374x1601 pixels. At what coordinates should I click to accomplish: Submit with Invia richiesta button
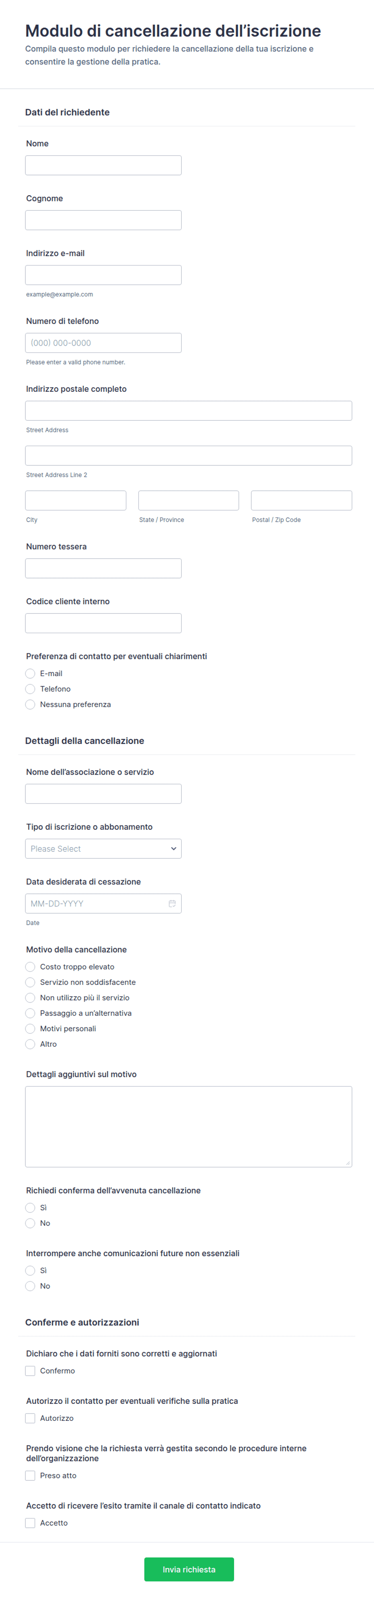[189, 1569]
